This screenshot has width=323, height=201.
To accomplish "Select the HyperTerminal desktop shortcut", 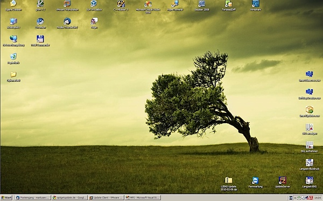I will (x=175, y=5).
